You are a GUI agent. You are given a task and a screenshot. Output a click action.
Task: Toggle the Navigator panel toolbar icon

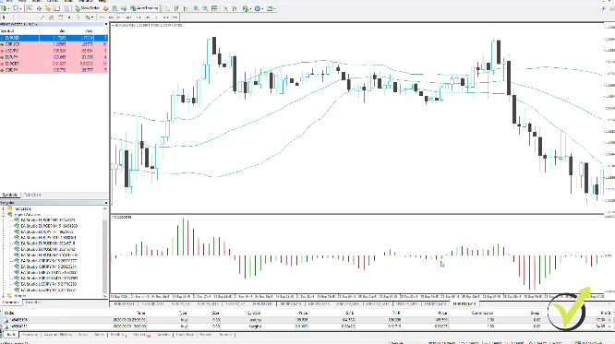(48, 8)
